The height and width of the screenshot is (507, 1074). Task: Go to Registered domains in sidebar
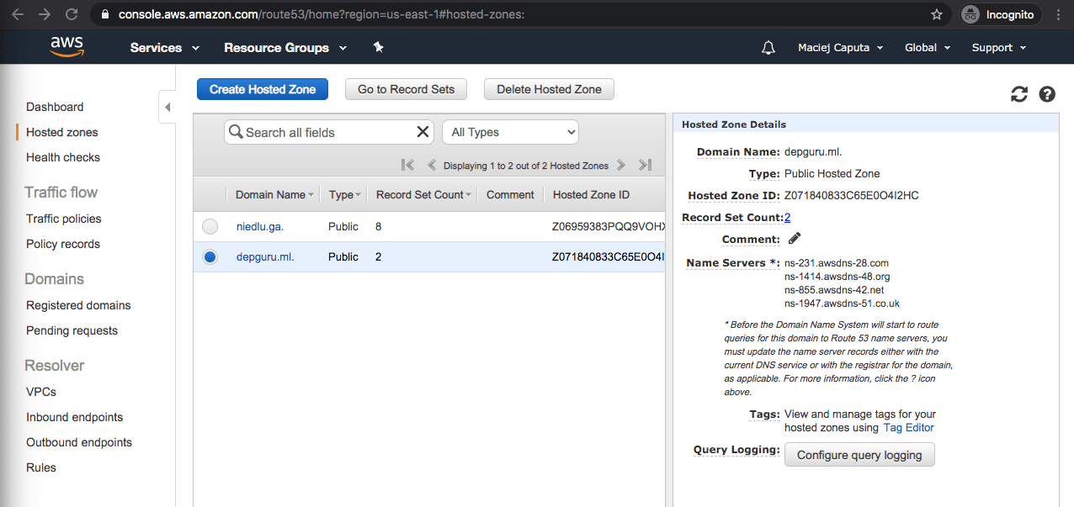point(78,305)
